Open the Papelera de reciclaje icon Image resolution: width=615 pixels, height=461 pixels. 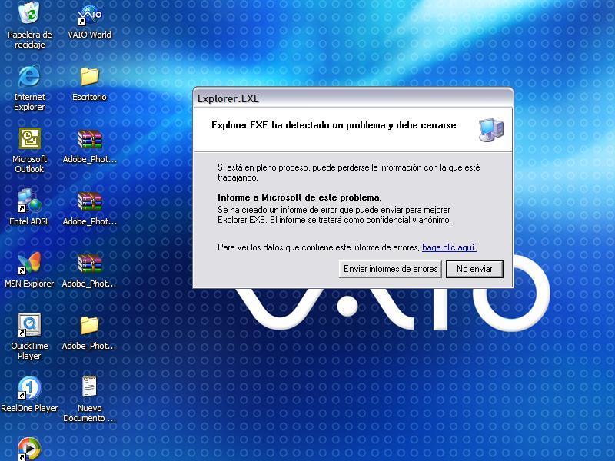29,15
